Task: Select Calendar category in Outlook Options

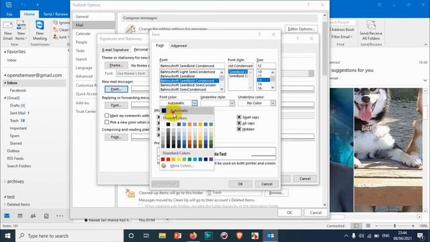Action: (83, 34)
